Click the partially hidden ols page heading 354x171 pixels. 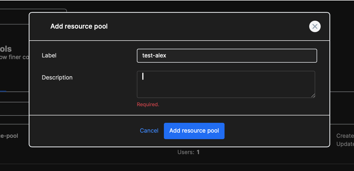(x=6, y=49)
